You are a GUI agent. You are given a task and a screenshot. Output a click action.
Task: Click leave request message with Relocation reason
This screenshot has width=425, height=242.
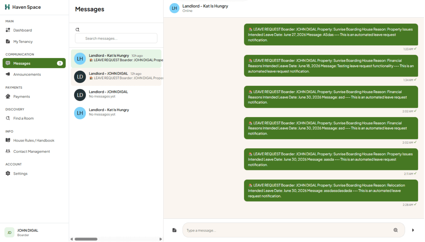click(x=331, y=191)
